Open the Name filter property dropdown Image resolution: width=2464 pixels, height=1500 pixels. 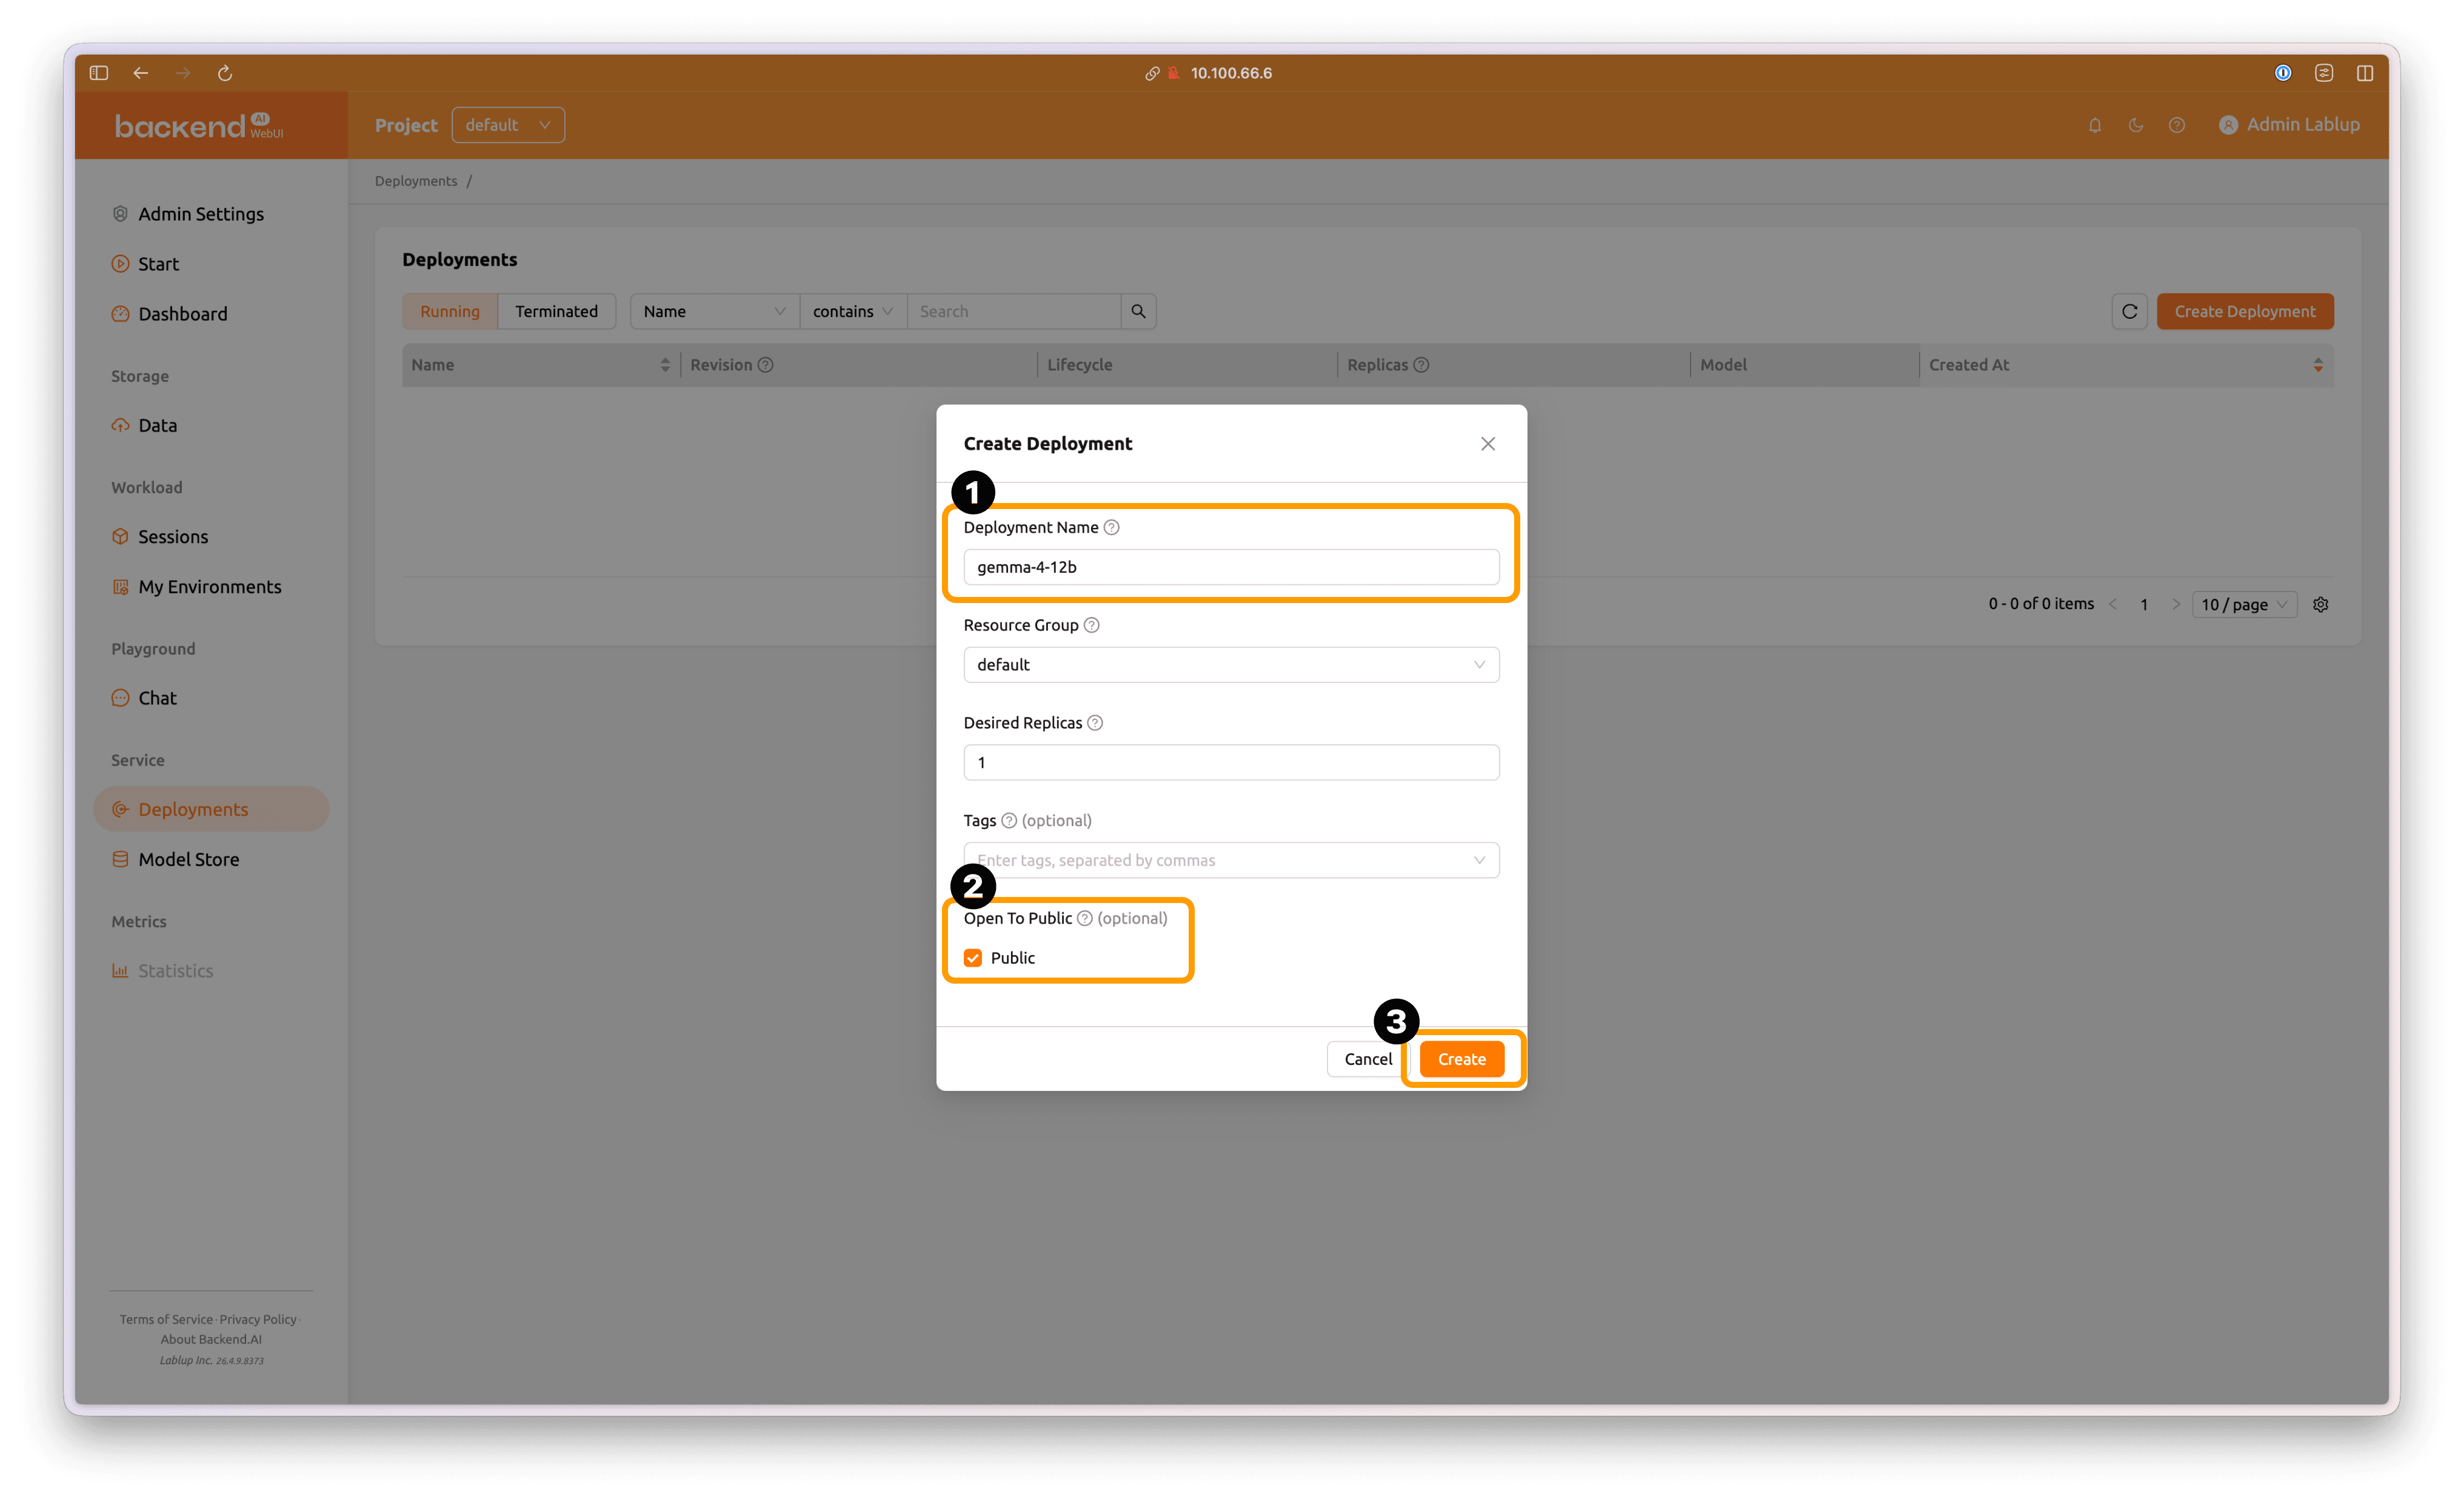(714, 311)
